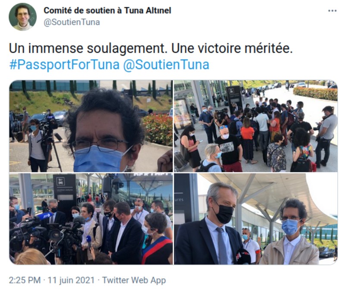This screenshot has width=345, height=289.
Task: Click the @SoutienTuna handle under the name
Action: pos(72,22)
